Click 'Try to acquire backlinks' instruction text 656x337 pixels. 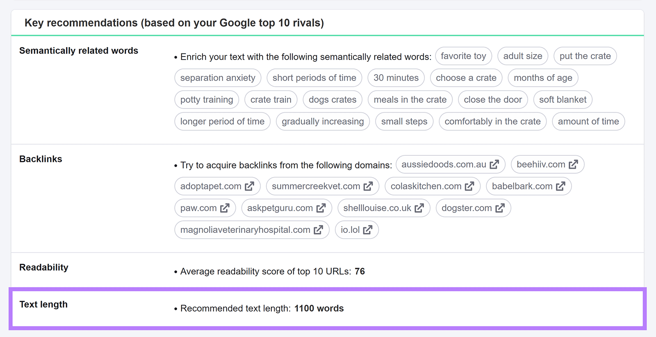point(286,165)
